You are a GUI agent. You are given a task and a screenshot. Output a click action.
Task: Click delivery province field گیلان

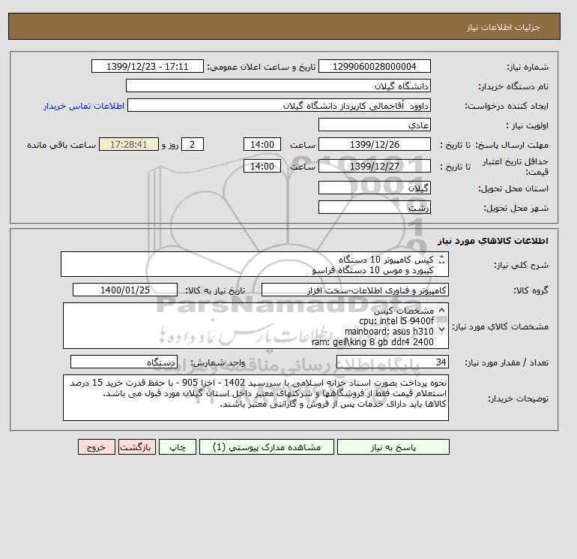[374, 188]
